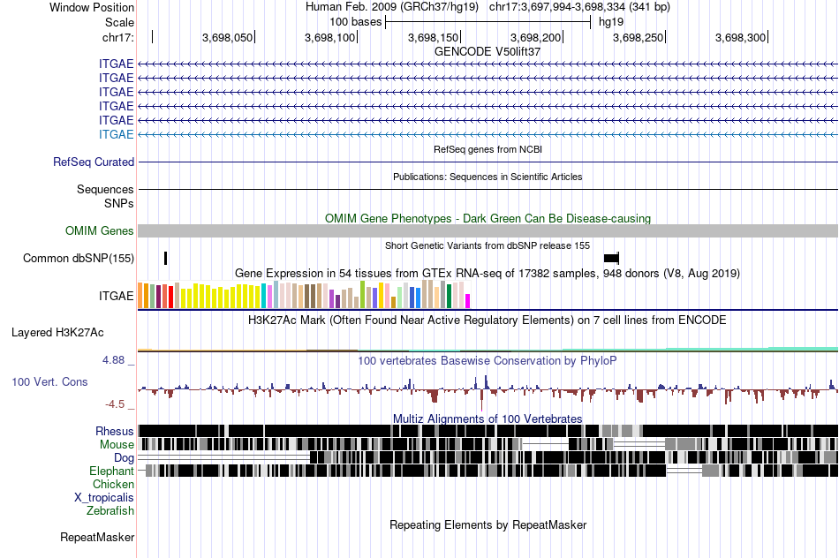Click the 3,698,250 ruler position
Viewport: 839px width, 558px height.
coord(639,37)
